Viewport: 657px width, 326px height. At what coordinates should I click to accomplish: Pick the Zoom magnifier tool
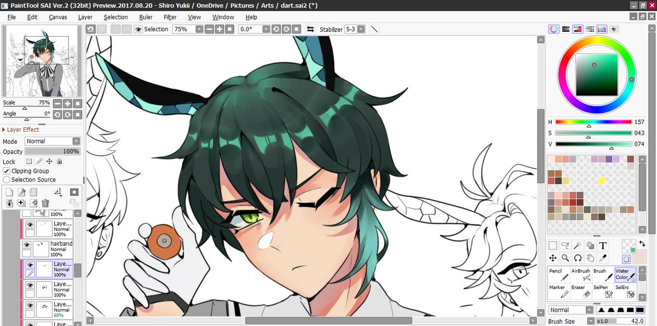click(566, 258)
